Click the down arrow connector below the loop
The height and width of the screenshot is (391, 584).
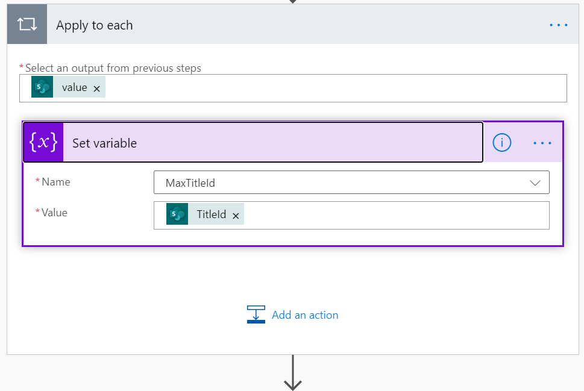pos(292,372)
